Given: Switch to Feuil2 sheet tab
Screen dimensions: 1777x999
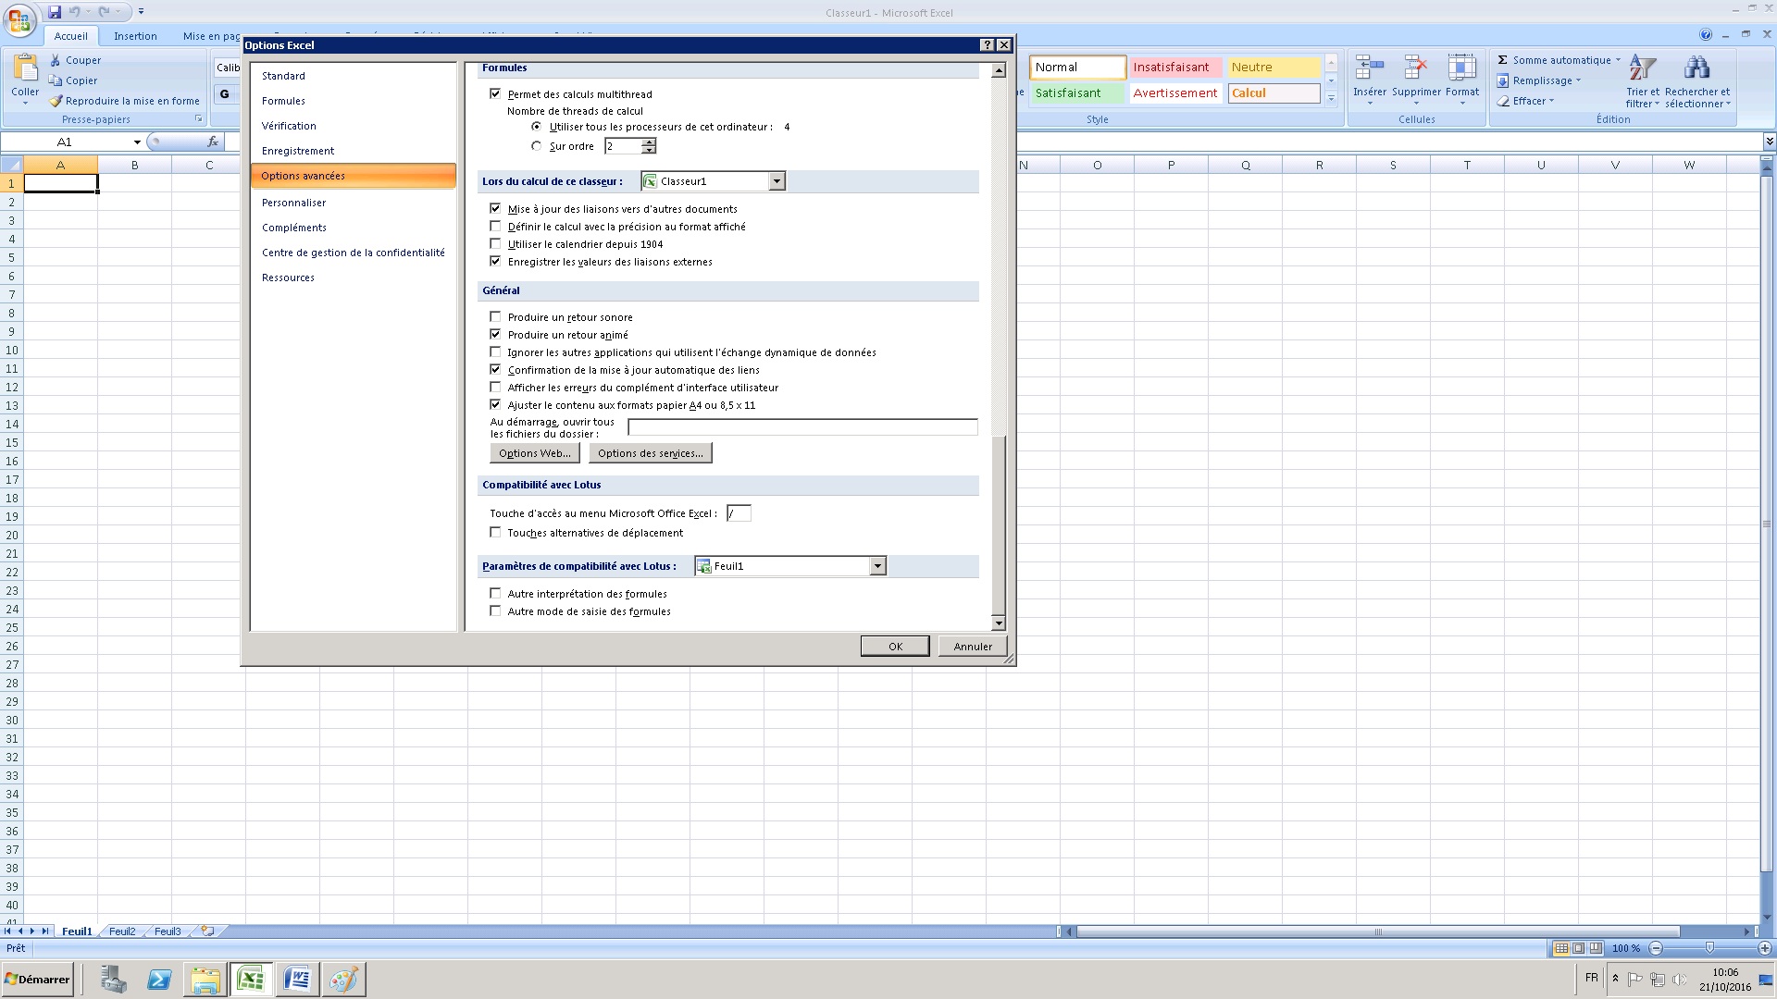Looking at the screenshot, I should [122, 931].
